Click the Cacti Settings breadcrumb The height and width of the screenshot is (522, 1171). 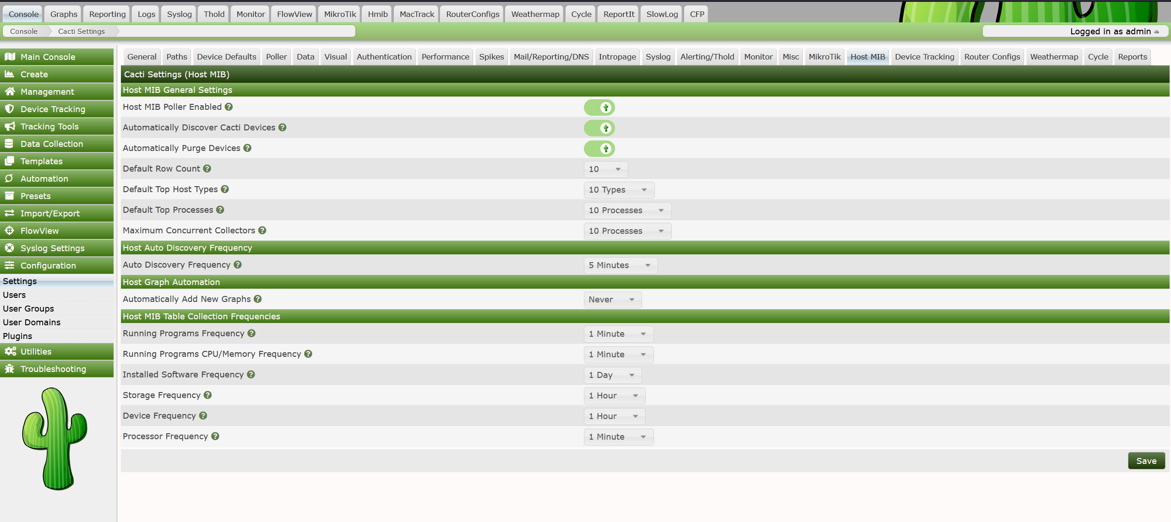[82, 31]
